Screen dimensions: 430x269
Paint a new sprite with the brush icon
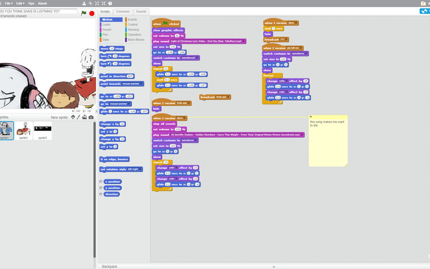coord(78,117)
